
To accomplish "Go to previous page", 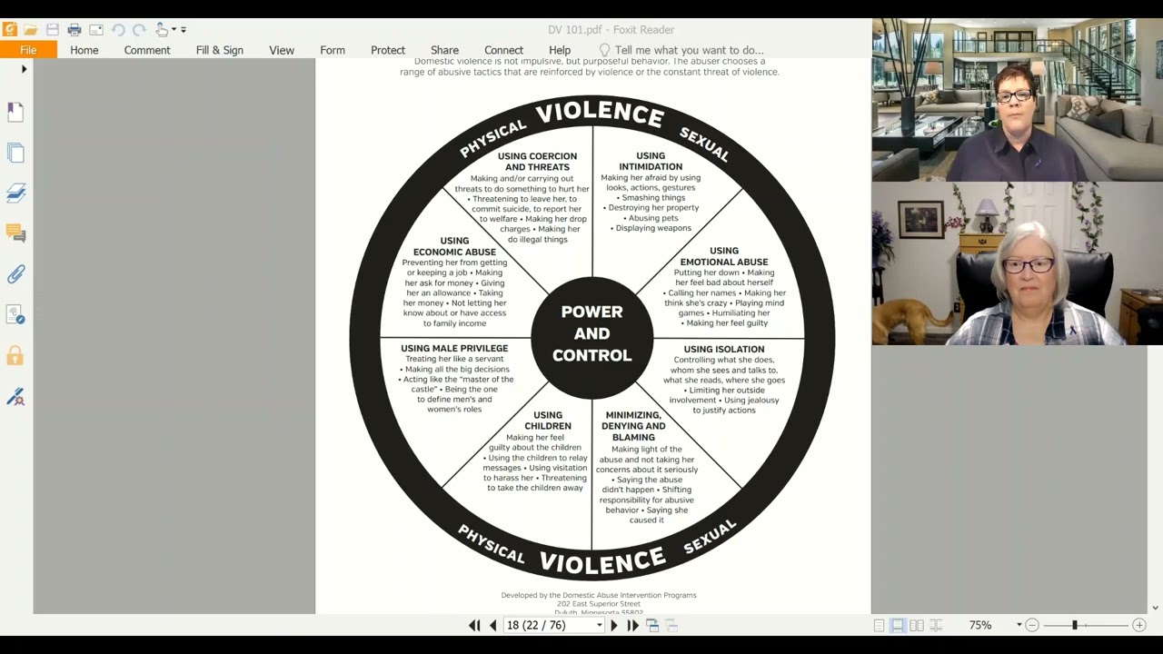I will click(x=493, y=625).
